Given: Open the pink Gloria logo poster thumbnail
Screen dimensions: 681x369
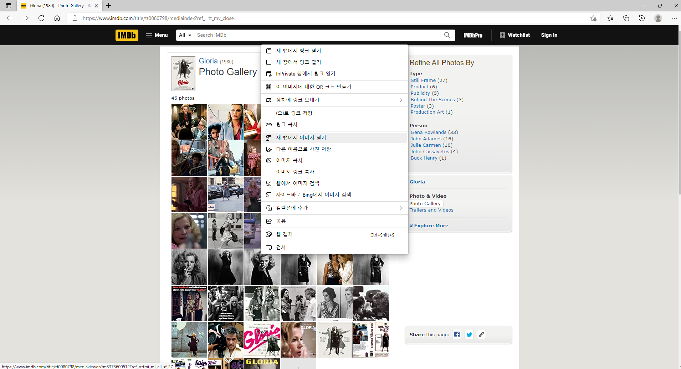Looking at the screenshot, I should [x=262, y=340].
